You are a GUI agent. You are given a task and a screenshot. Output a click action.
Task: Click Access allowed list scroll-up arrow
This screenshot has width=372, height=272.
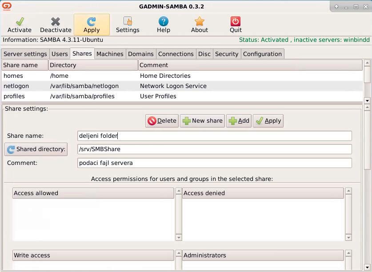click(x=179, y=191)
